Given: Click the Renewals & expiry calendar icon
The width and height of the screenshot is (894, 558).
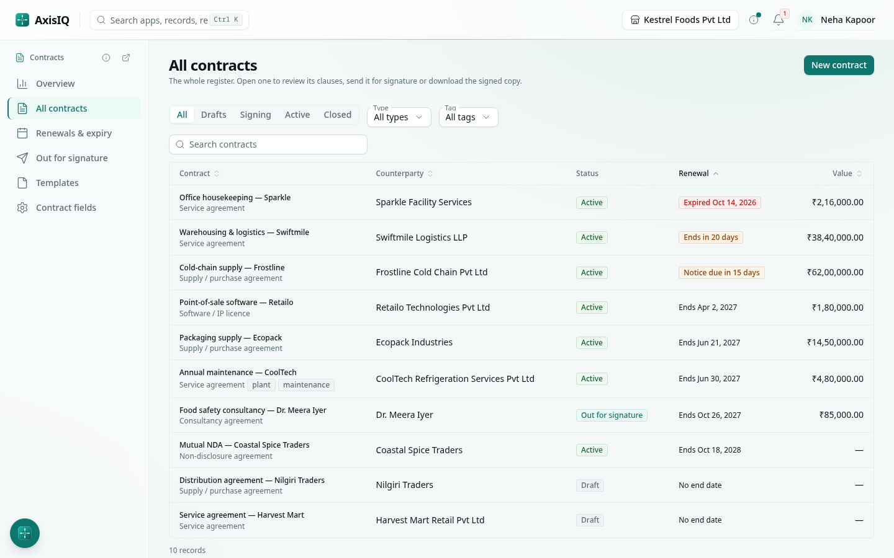Looking at the screenshot, I should pyautogui.click(x=22, y=133).
